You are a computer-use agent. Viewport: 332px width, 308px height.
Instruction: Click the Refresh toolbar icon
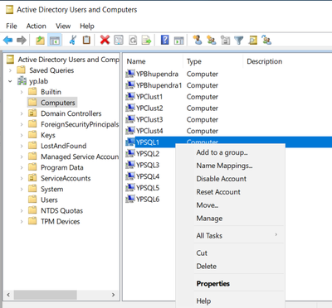[x=133, y=41]
